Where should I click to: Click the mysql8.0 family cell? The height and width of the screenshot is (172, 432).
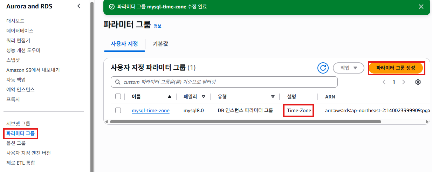click(194, 110)
